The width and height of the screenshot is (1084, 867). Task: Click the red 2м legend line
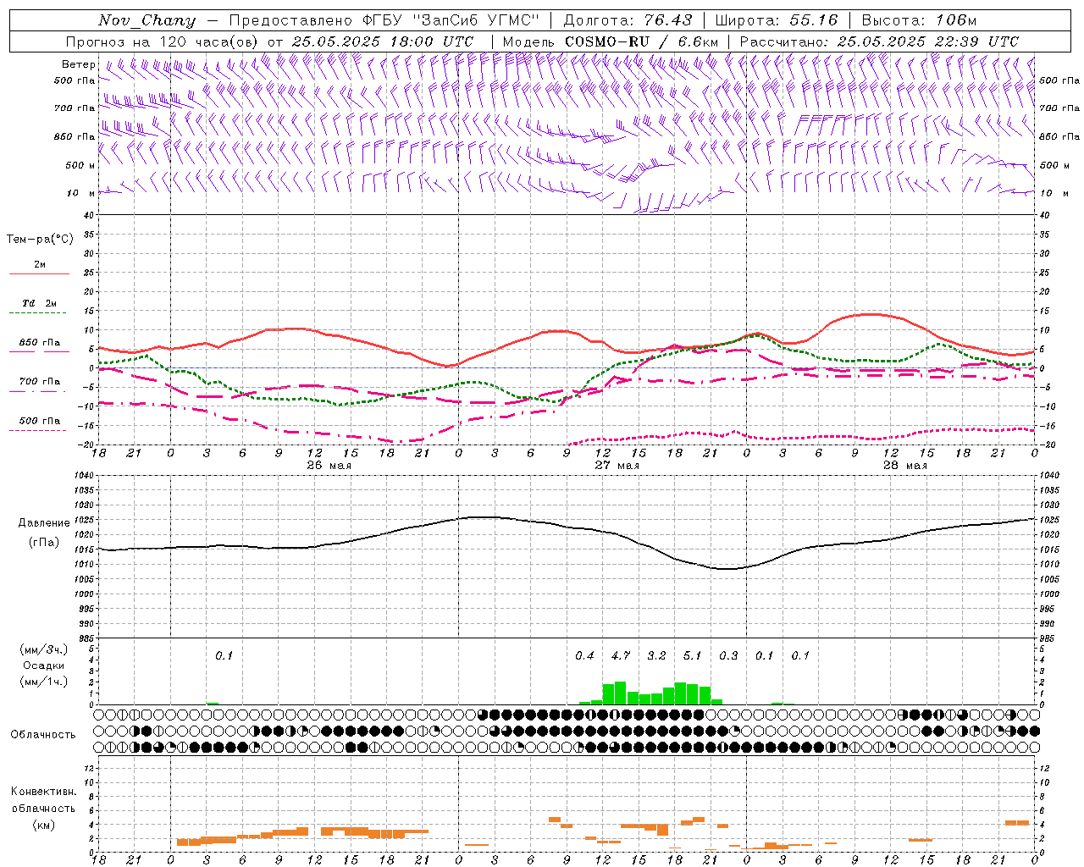pyautogui.click(x=39, y=273)
